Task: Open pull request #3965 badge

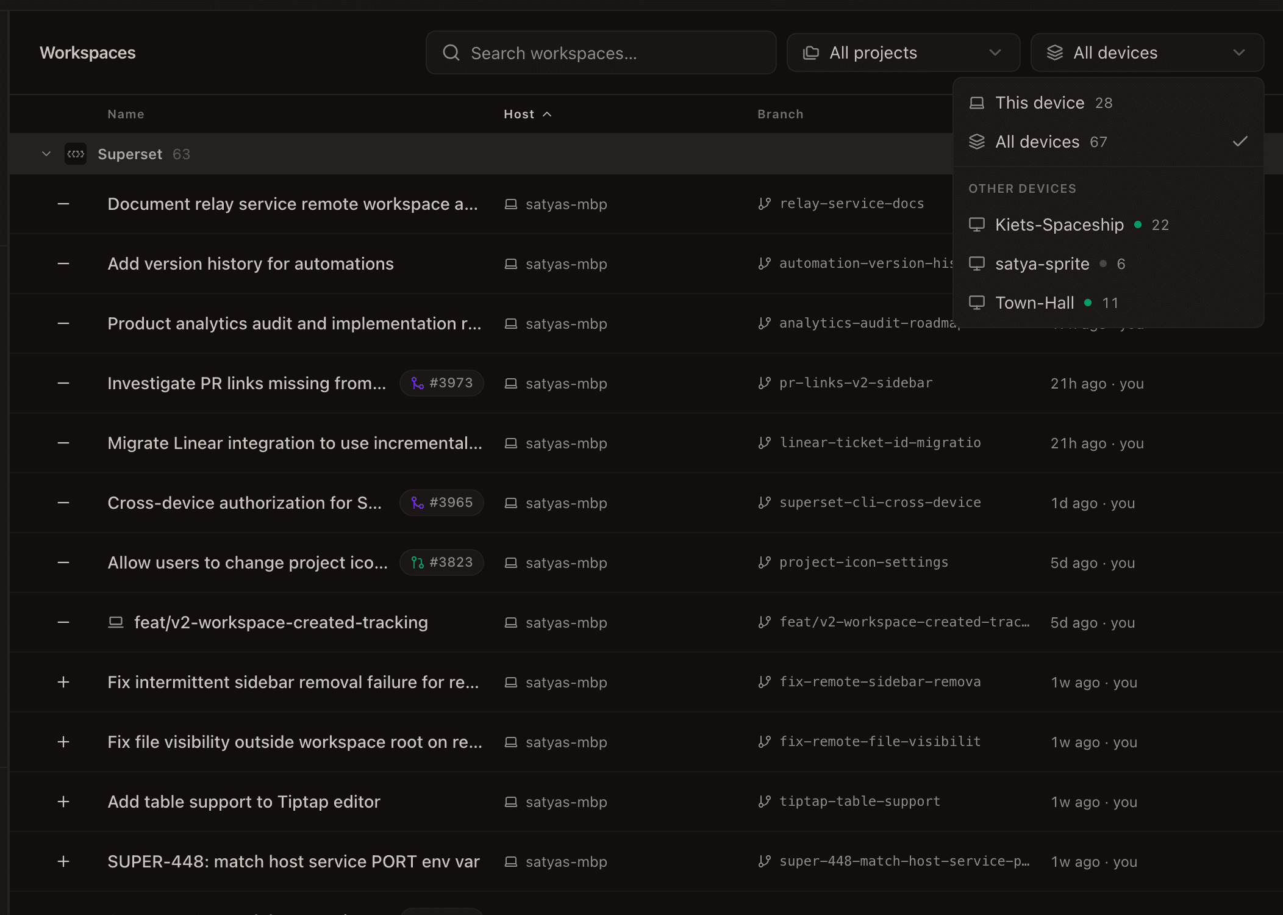Action: tap(441, 503)
